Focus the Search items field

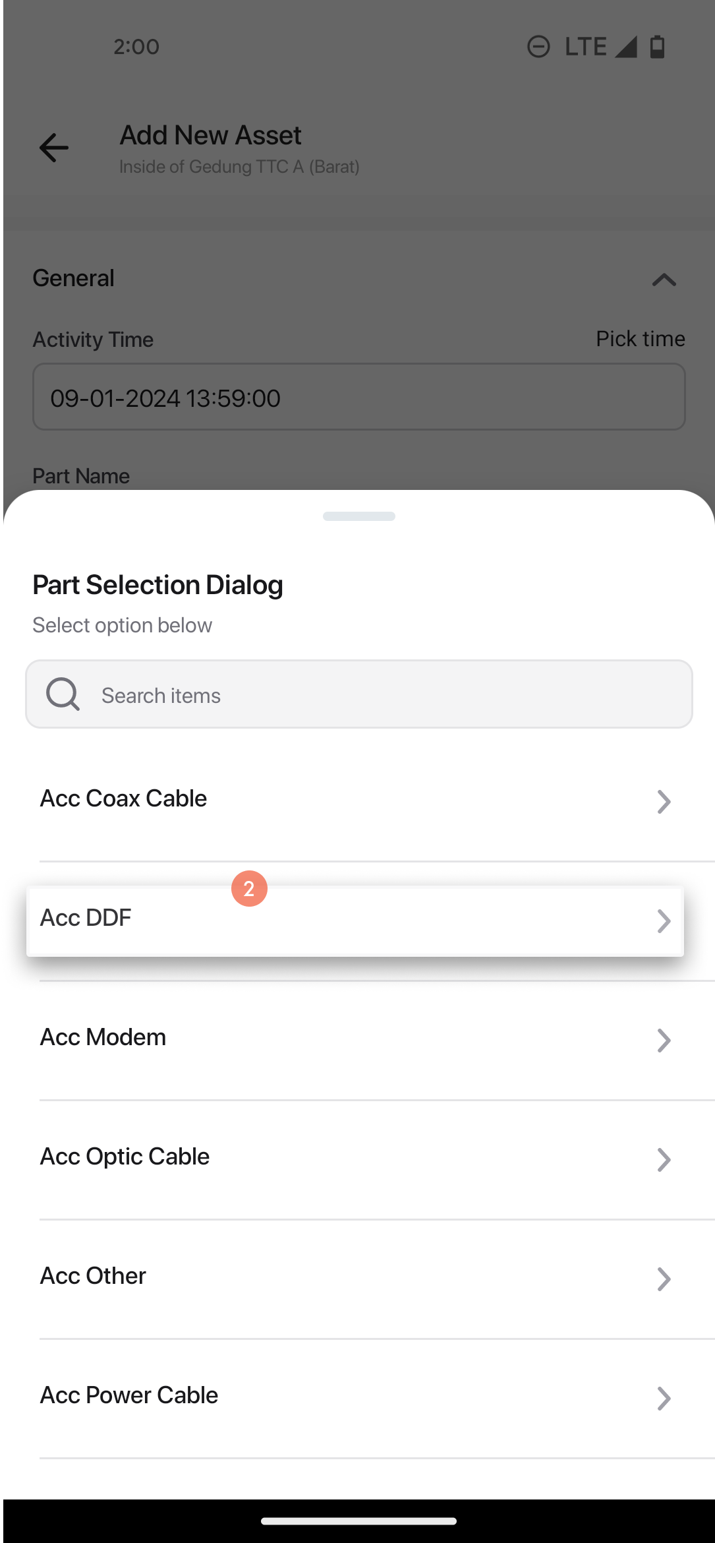click(359, 694)
